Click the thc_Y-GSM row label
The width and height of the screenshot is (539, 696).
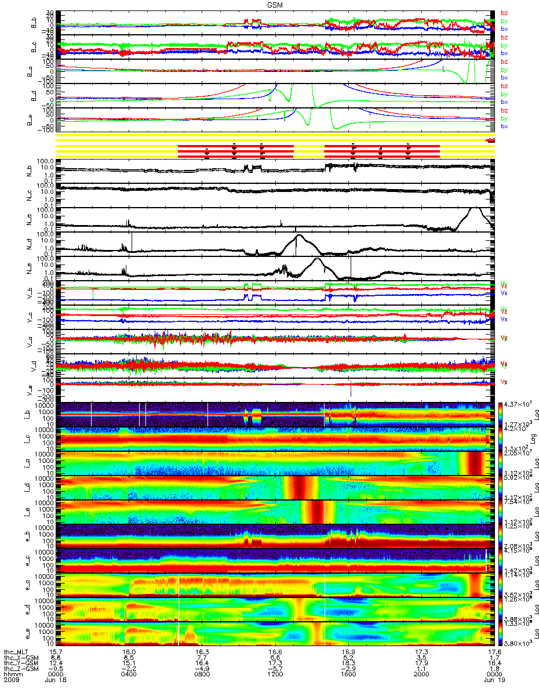(x=21, y=664)
